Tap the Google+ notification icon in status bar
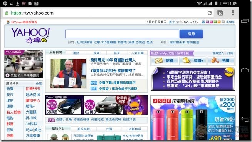 pyautogui.click(x=36, y=3)
